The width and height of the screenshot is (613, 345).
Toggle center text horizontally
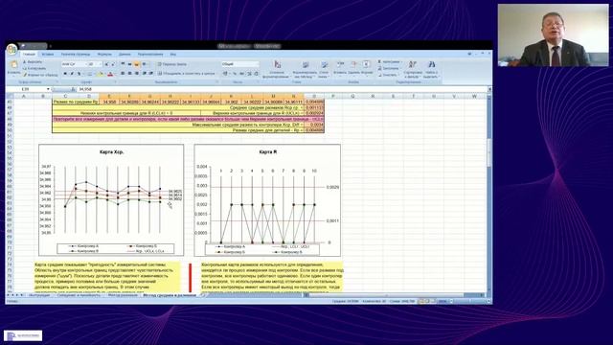(x=129, y=74)
